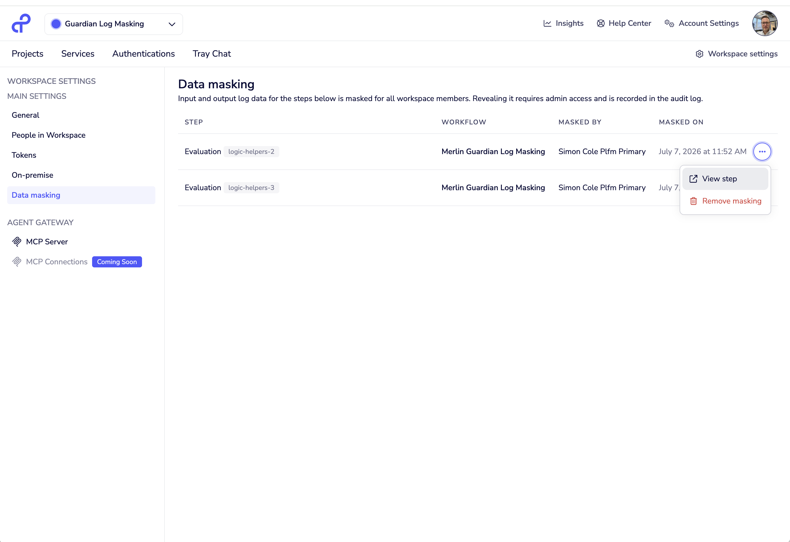790x542 pixels.
Task: Open On-premise settings
Action: point(81,175)
